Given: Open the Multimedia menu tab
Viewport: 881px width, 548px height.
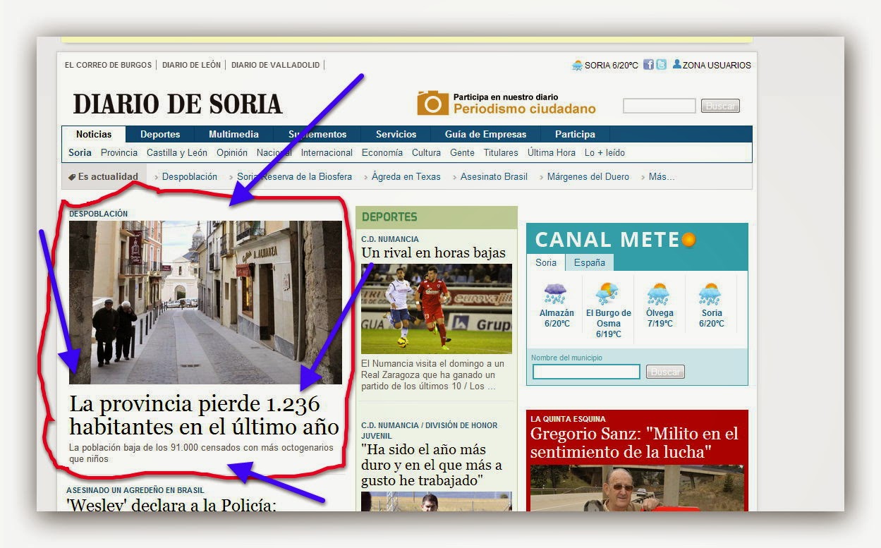Looking at the screenshot, I should tap(233, 134).
